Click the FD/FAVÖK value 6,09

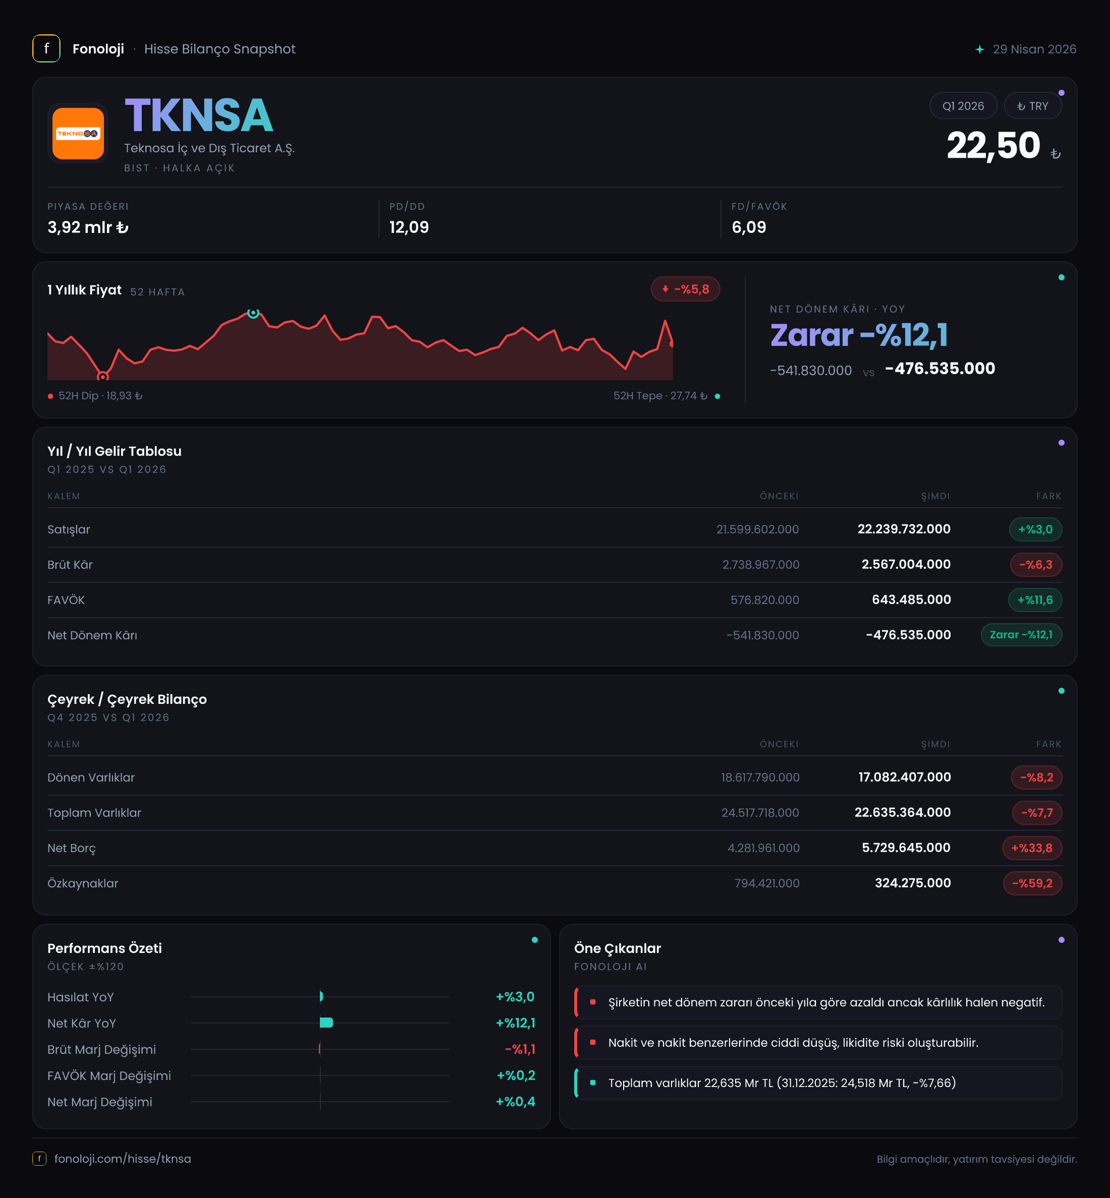click(749, 227)
